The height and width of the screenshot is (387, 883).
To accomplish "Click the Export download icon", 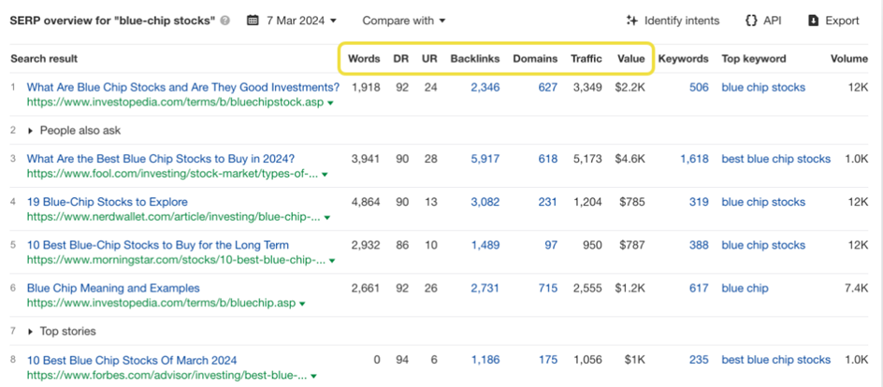I will (813, 21).
